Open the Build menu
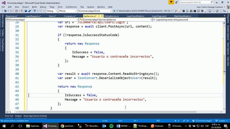The image size is (230, 129). click(x=34, y=7)
